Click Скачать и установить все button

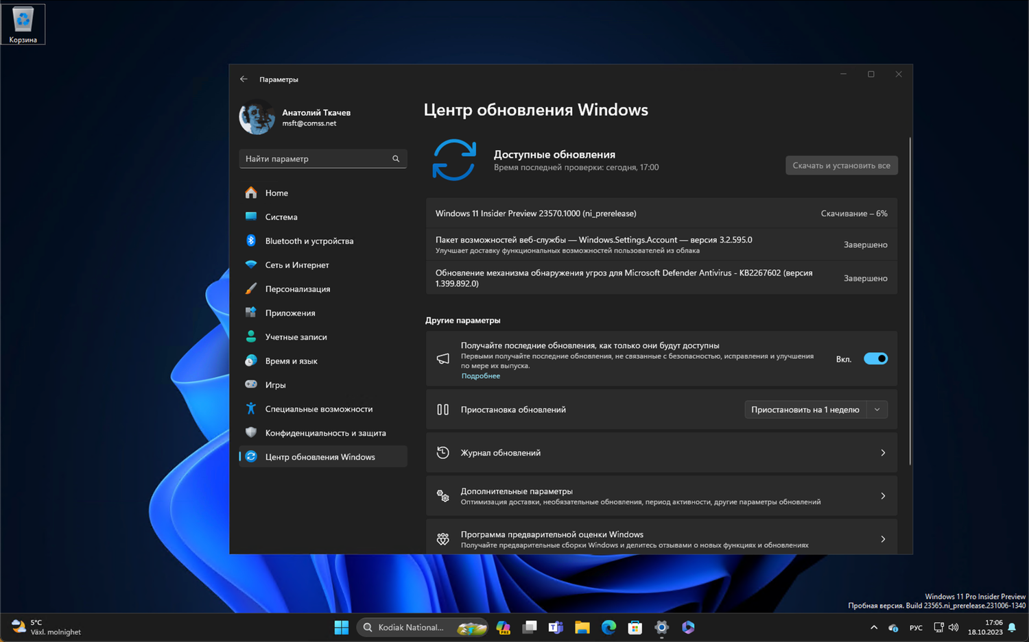841,165
